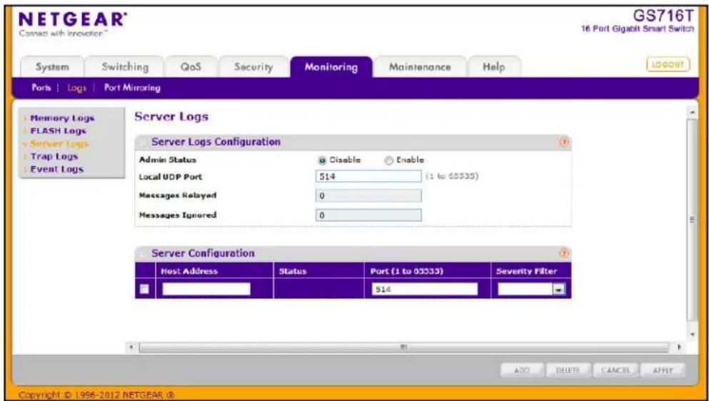Viewport: 709px width, 401px height.
Task: Click the Host Address column header
Action: pyautogui.click(x=189, y=272)
